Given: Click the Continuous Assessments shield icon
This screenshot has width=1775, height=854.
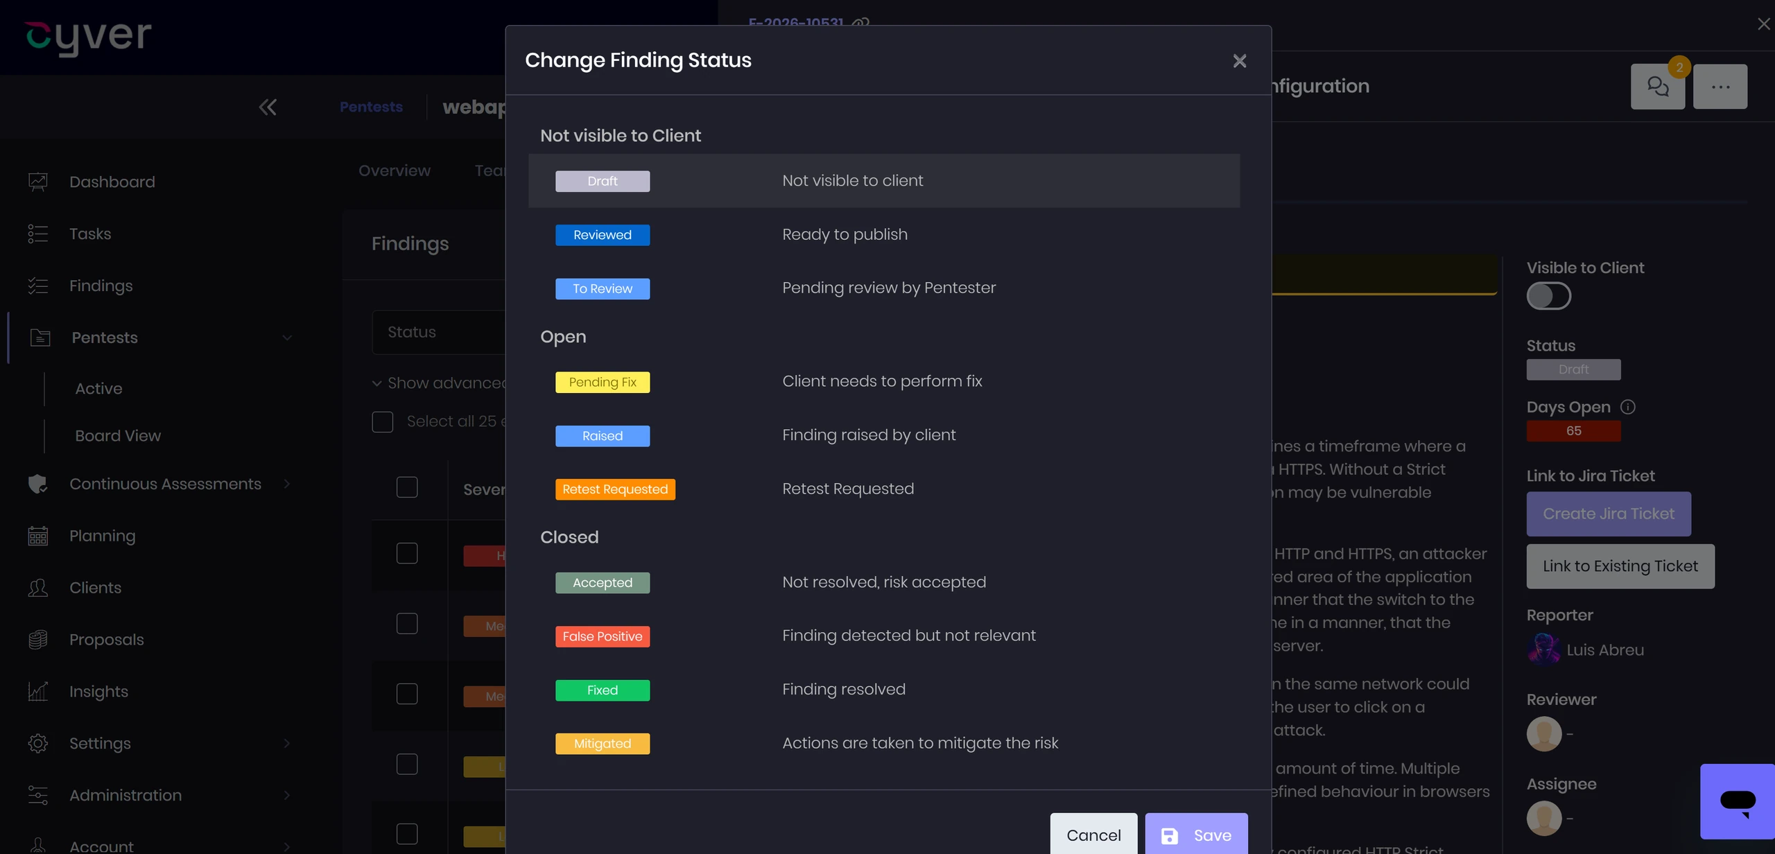Looking at the screenshot, I should (38, 484).
